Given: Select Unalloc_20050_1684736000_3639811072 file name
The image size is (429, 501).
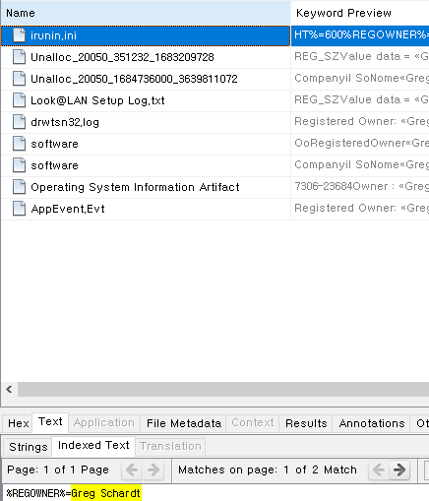Looking at the screenshot, I should (134, 79).
